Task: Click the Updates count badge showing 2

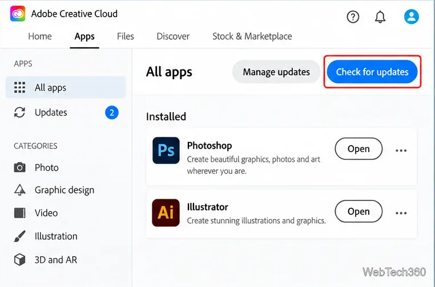Action: pos(112,113)
